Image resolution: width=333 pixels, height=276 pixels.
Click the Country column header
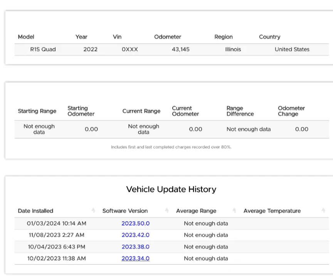coord(269,37)
